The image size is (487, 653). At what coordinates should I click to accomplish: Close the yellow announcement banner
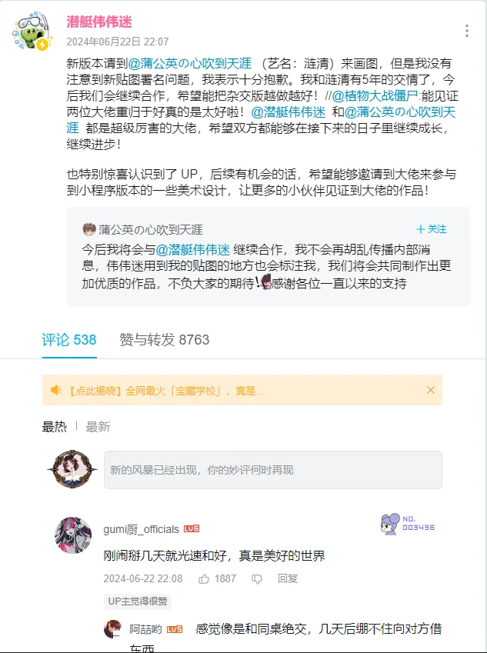431,390
